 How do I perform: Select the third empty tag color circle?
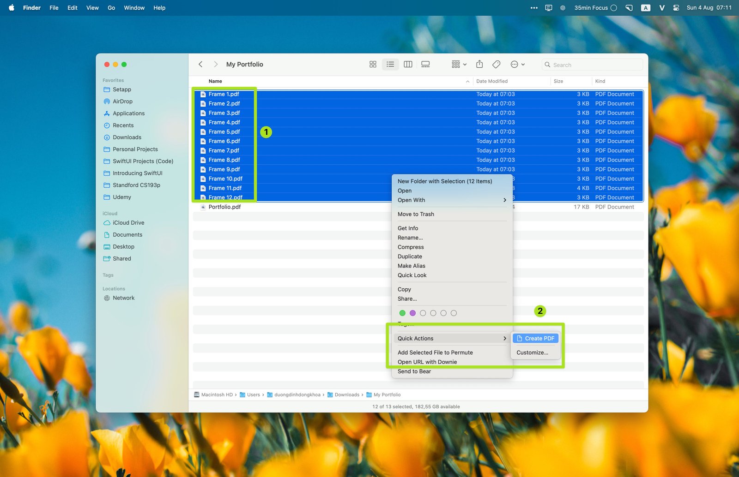[443, 313]
